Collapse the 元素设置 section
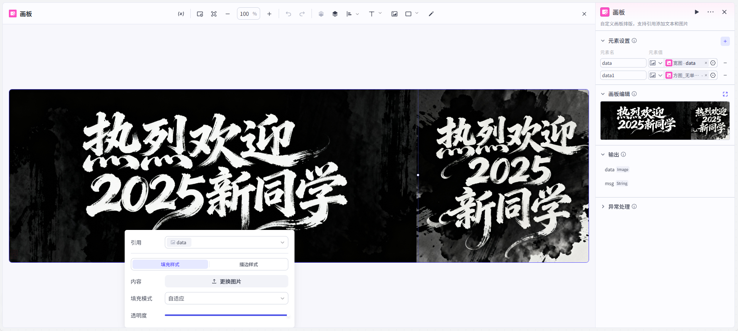Viewport: 738px width, 331px height. click(x=603, y=41)
